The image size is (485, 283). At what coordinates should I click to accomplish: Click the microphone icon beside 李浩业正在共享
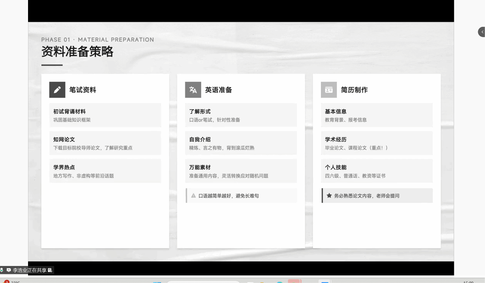click(x=2, y=270)
